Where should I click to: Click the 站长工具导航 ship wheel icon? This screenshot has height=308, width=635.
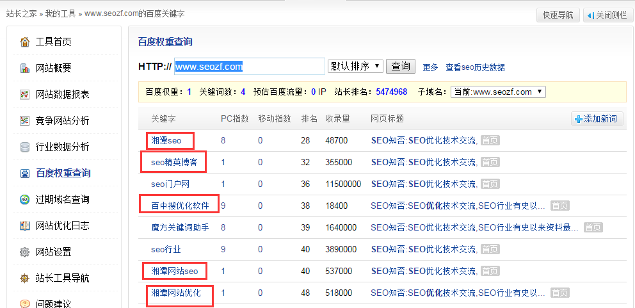click(25, 278)
